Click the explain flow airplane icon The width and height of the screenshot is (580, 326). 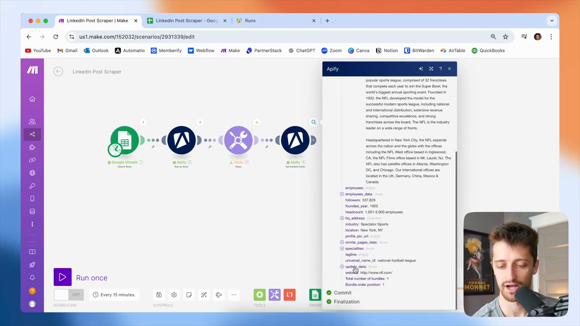point(219,295)
